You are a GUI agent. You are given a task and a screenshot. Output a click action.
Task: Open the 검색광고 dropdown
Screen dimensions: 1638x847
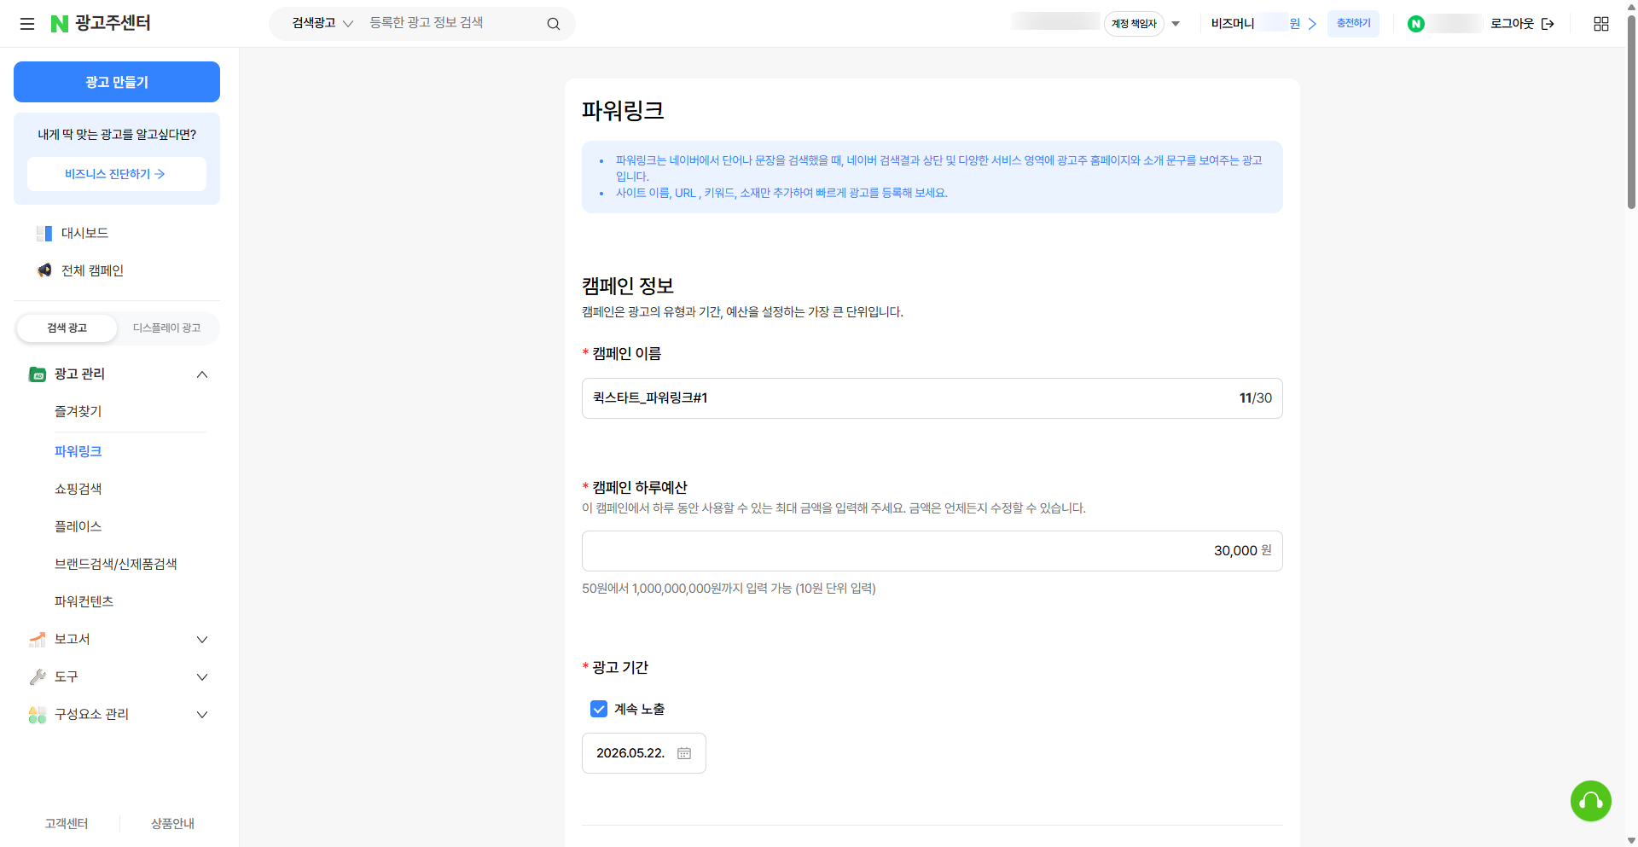point(322,23)
